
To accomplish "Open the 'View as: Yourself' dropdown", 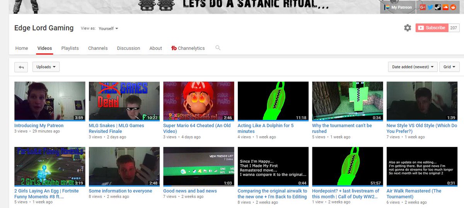I will pyautogui.click(x=108, y=29).
